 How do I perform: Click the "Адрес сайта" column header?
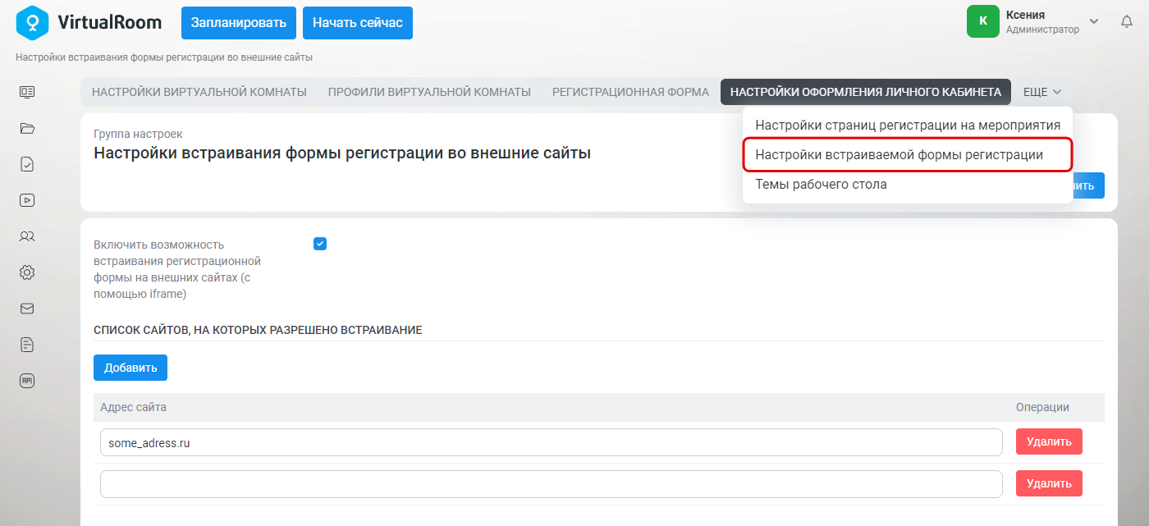[x=133, y=407]
